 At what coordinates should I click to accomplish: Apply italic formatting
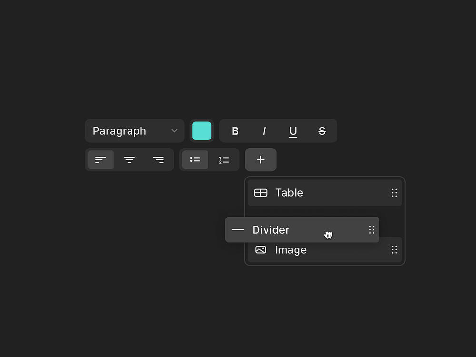pos(264,131)
